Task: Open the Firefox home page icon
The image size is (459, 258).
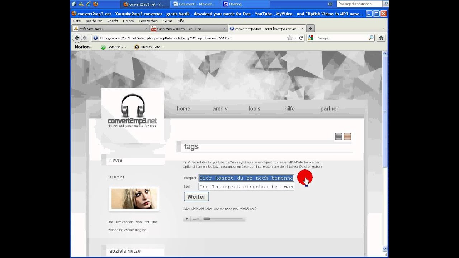Action: tap(381, 38)
